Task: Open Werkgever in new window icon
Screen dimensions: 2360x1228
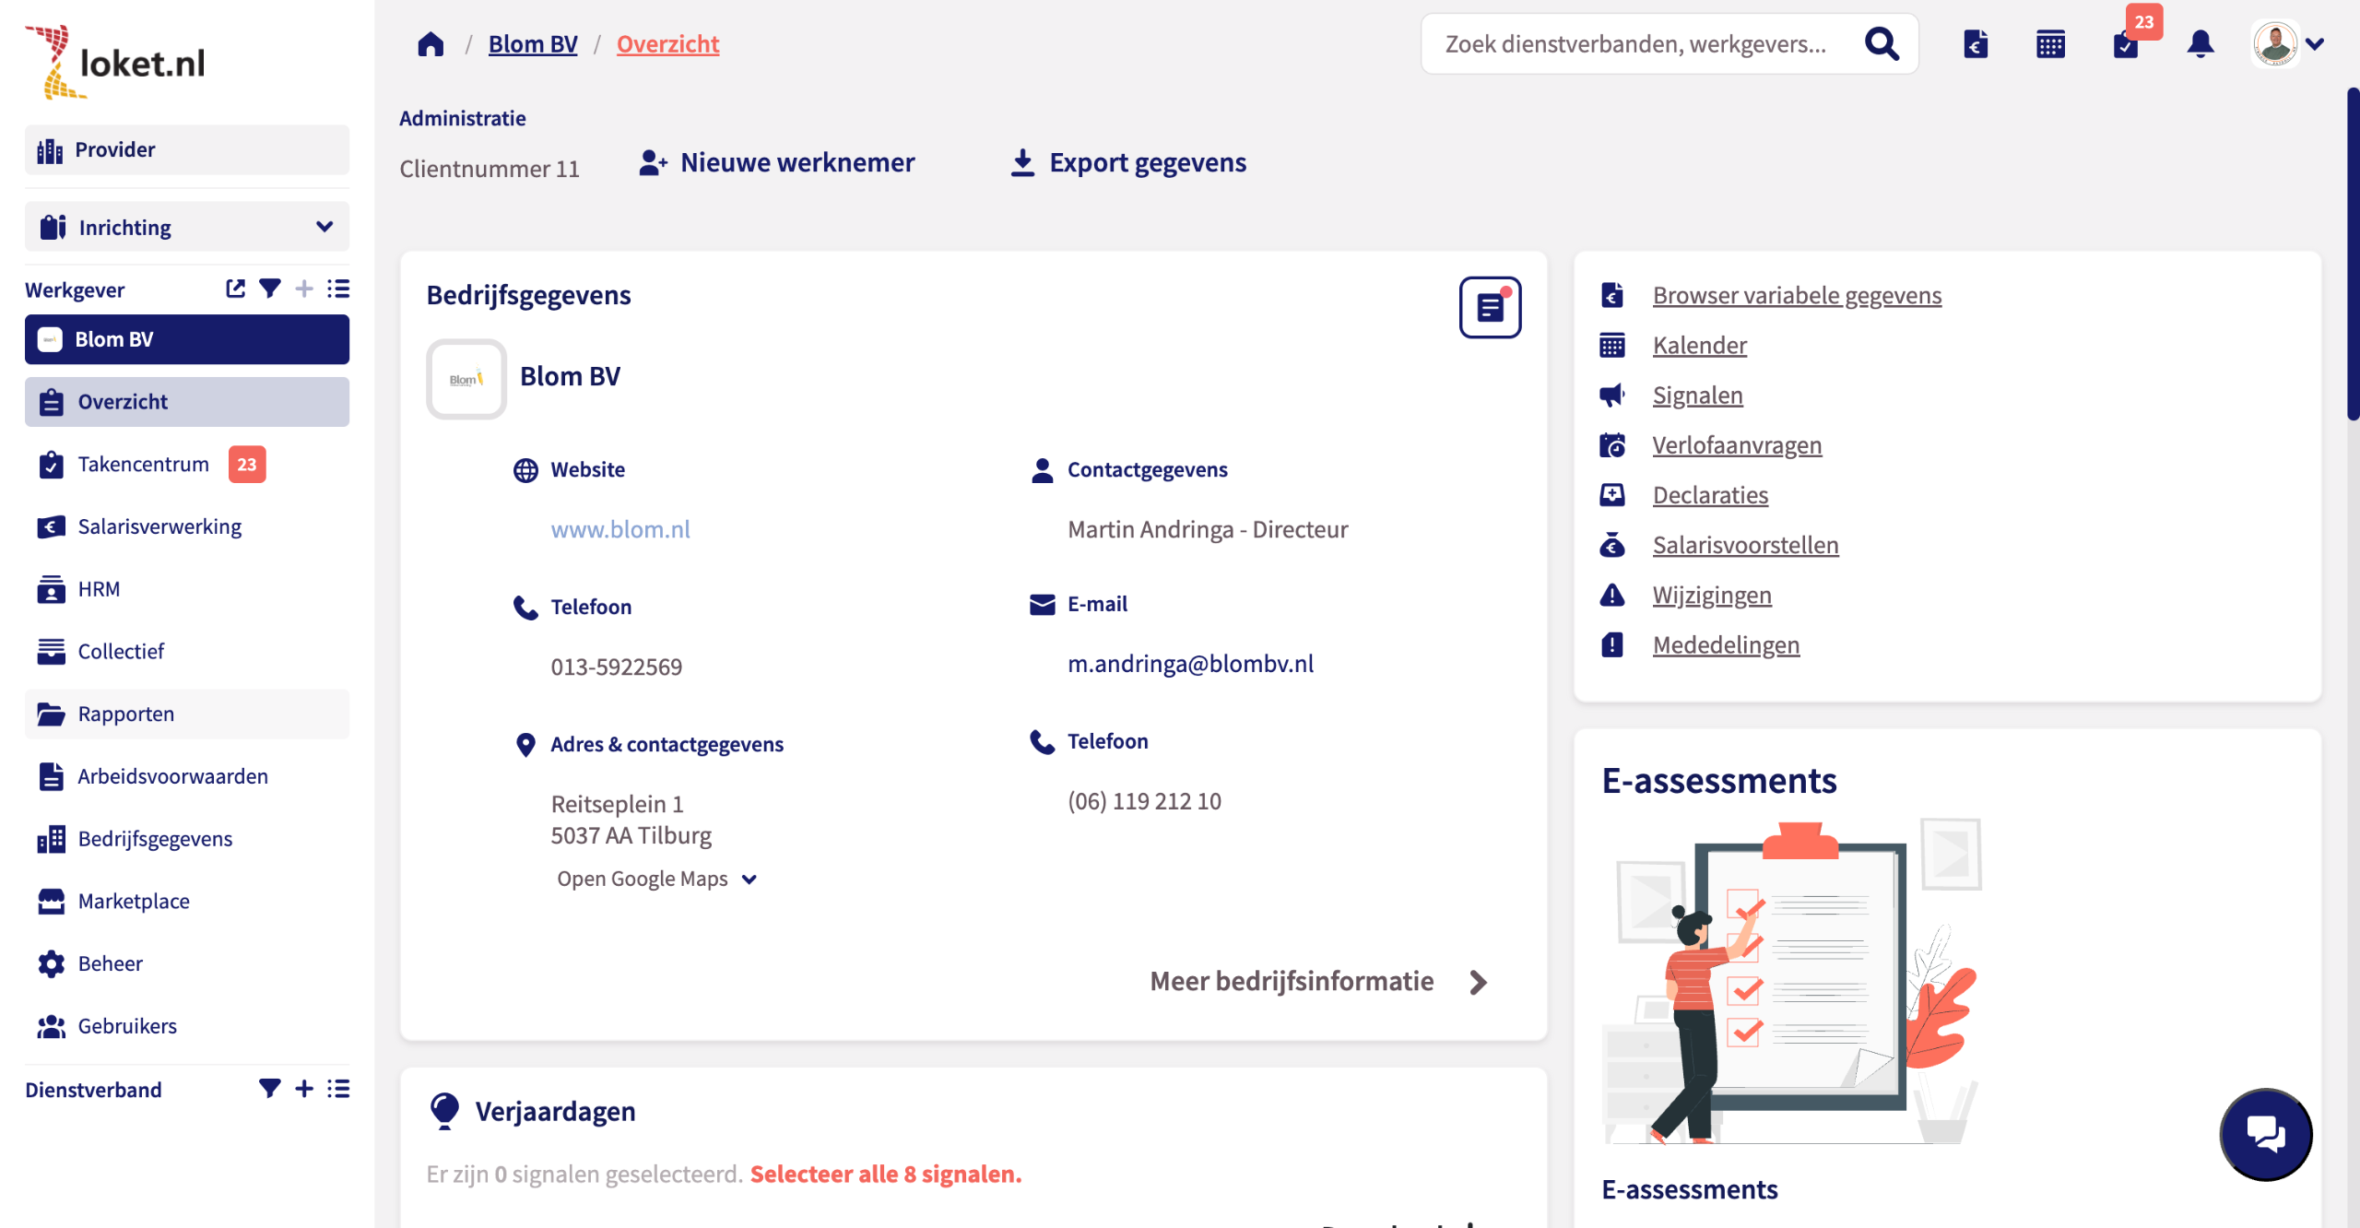Action: tap(235, 289)
